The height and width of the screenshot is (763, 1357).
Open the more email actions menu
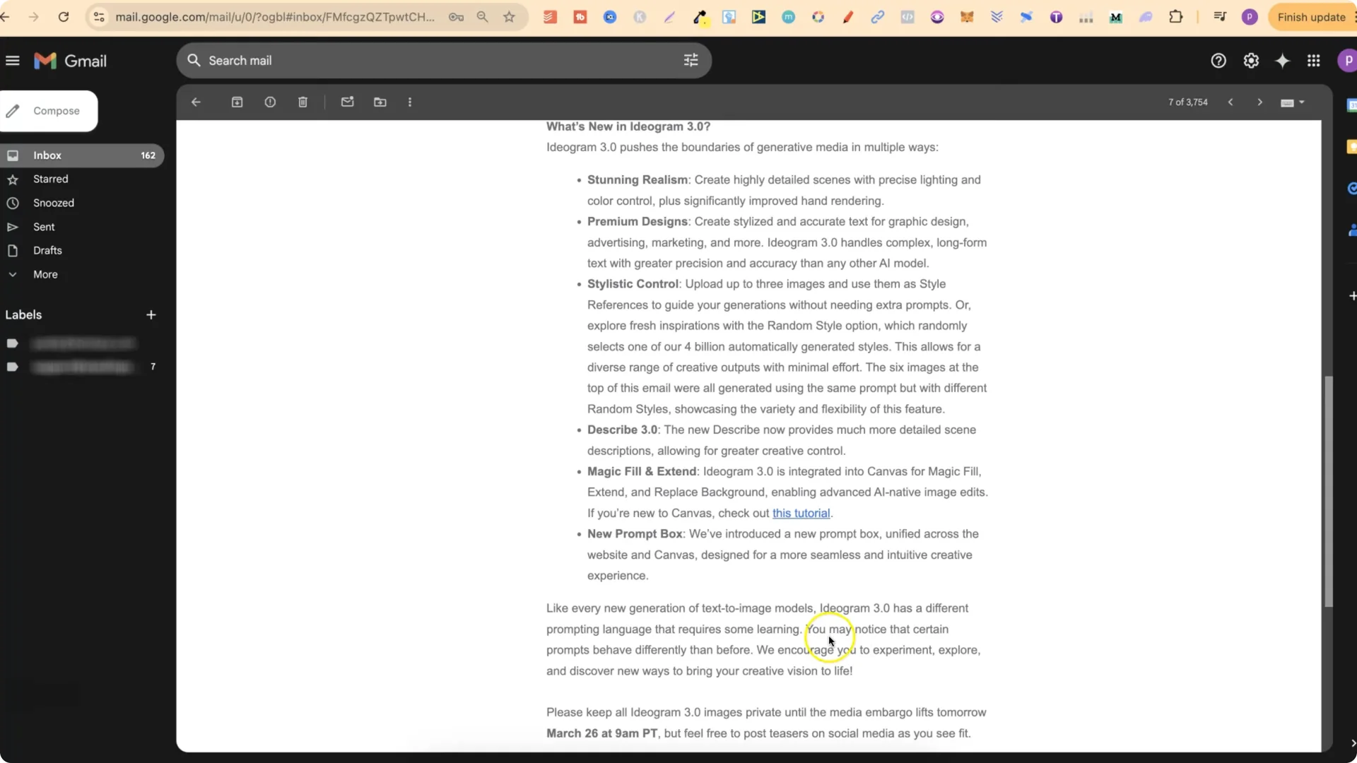click(410, 102)
